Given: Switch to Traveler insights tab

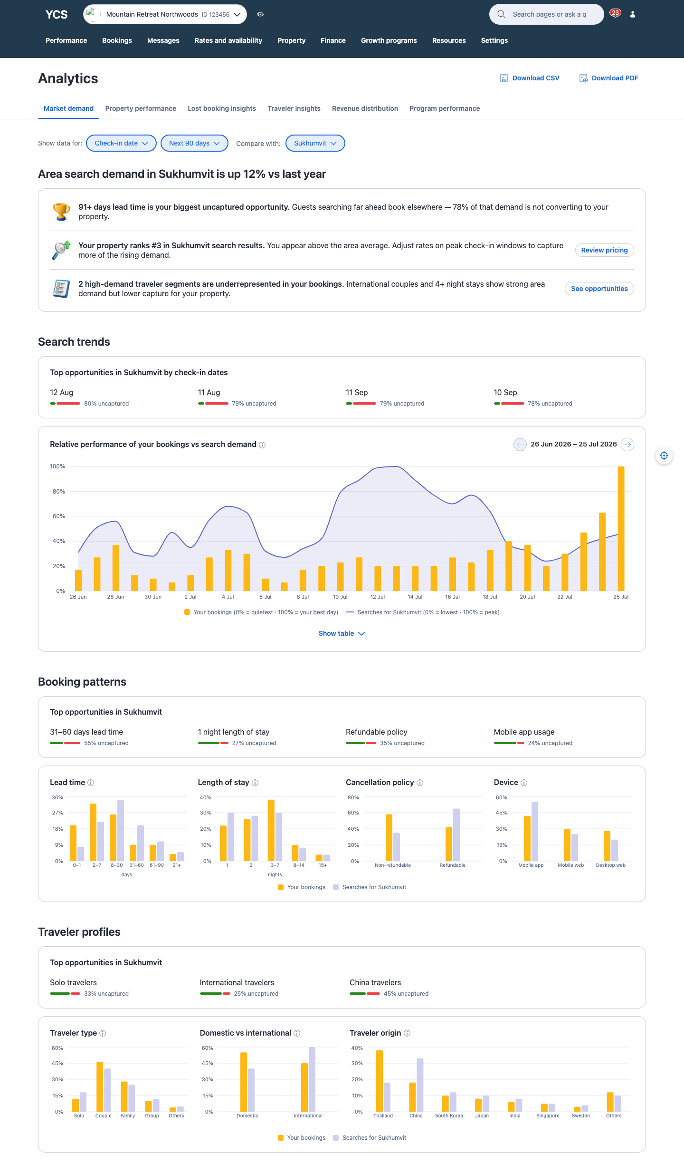Looking at the screenshot, I should (x=294, y=108).
